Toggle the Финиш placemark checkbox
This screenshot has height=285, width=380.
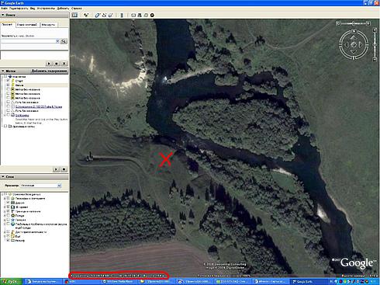(x=8, y=85)
